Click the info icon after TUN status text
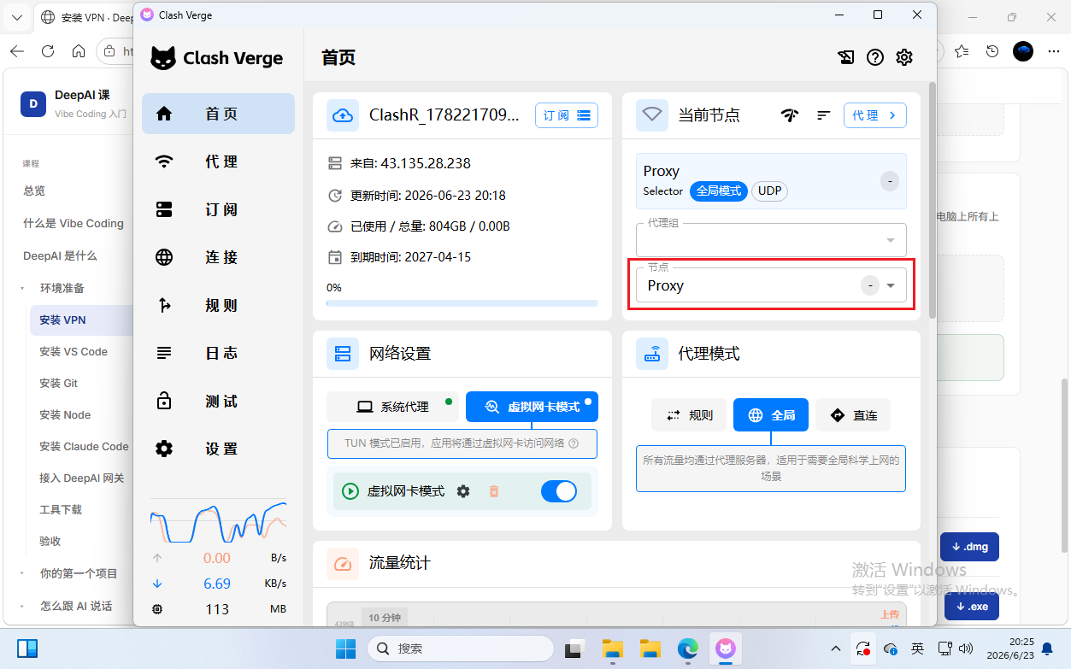1071x669 pixels. click(574, 443)
